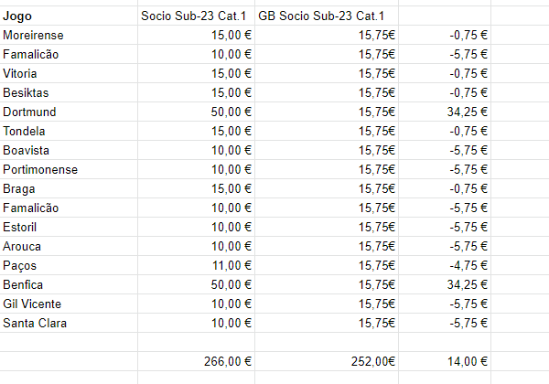Screen dimensions: 549x384
Task: Click Dortmund's 50,00 € price cell
Action: click(197, 112)
